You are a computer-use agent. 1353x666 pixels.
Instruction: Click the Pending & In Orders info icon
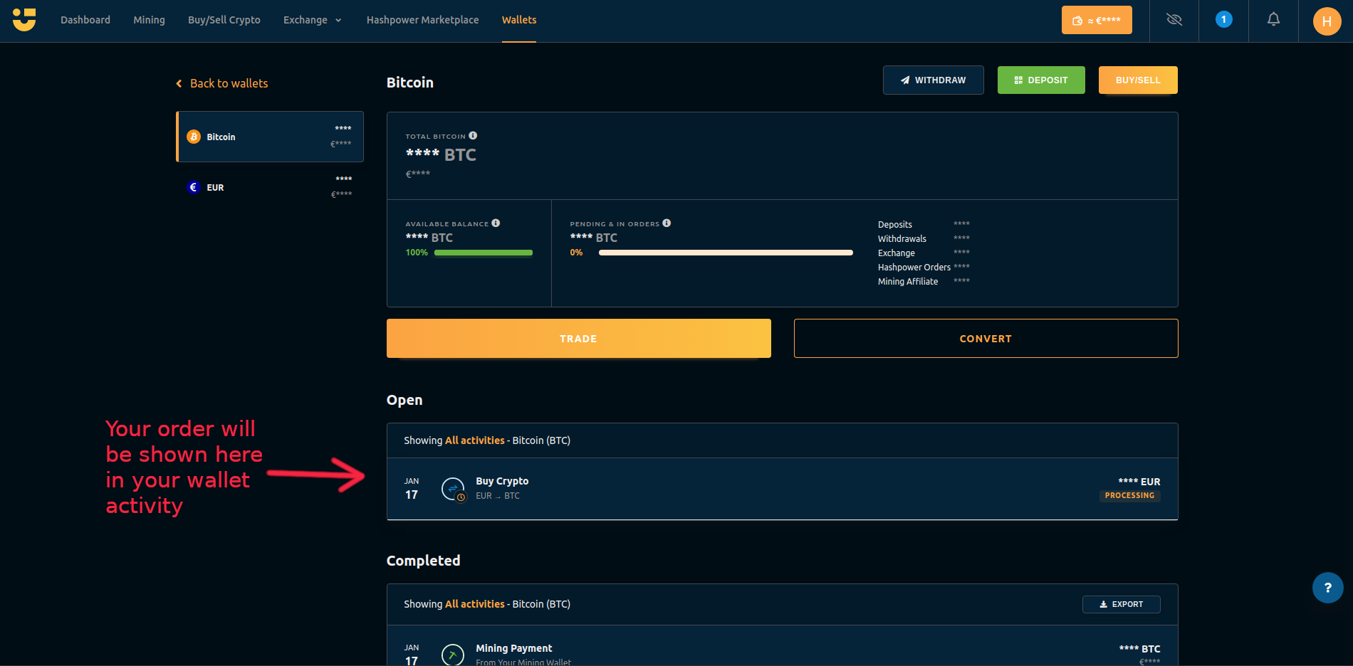coord(667,223)
